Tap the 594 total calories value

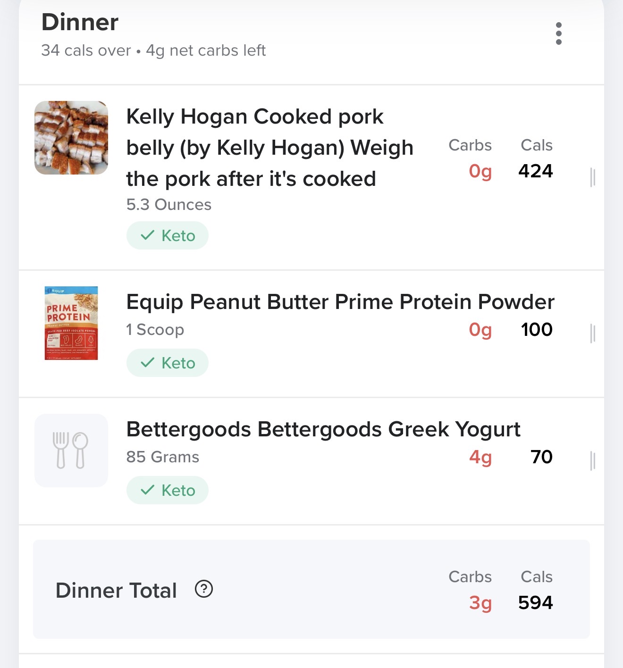coord(535,602)
